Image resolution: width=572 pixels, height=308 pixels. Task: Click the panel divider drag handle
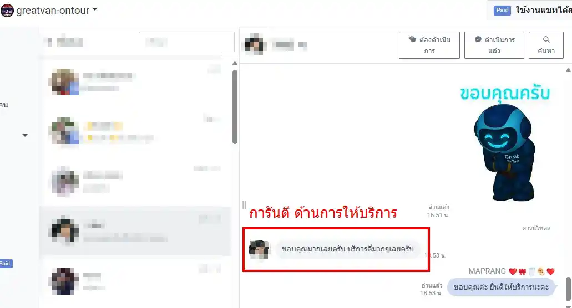pyautogui.click(x=244, y=206)
